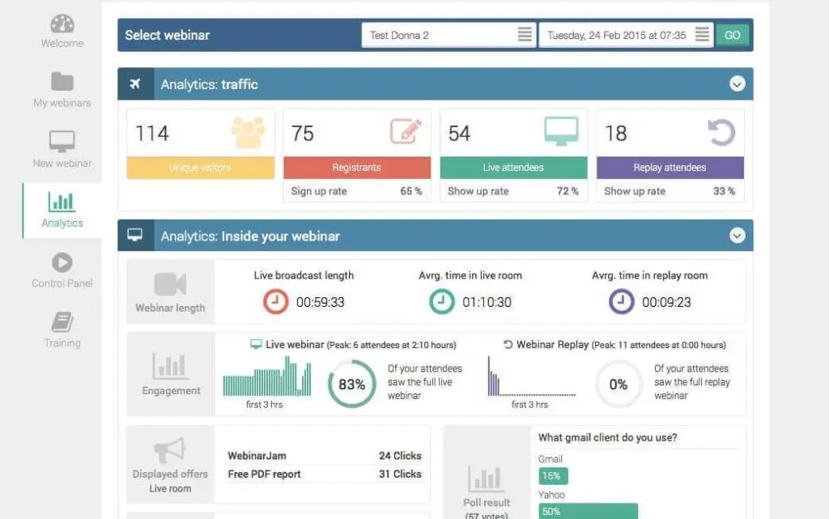Image resolution: width=829 pixels, height=519 pixels.
Task: Click the purple replay room time clock
Action: click(x=621, y=302)
